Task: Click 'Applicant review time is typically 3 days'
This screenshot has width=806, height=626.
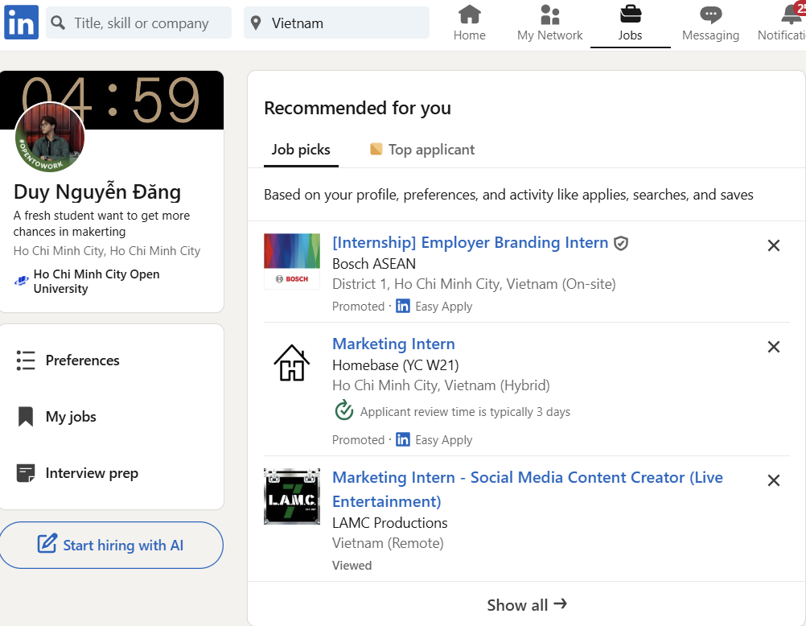Action: [465, 411]
